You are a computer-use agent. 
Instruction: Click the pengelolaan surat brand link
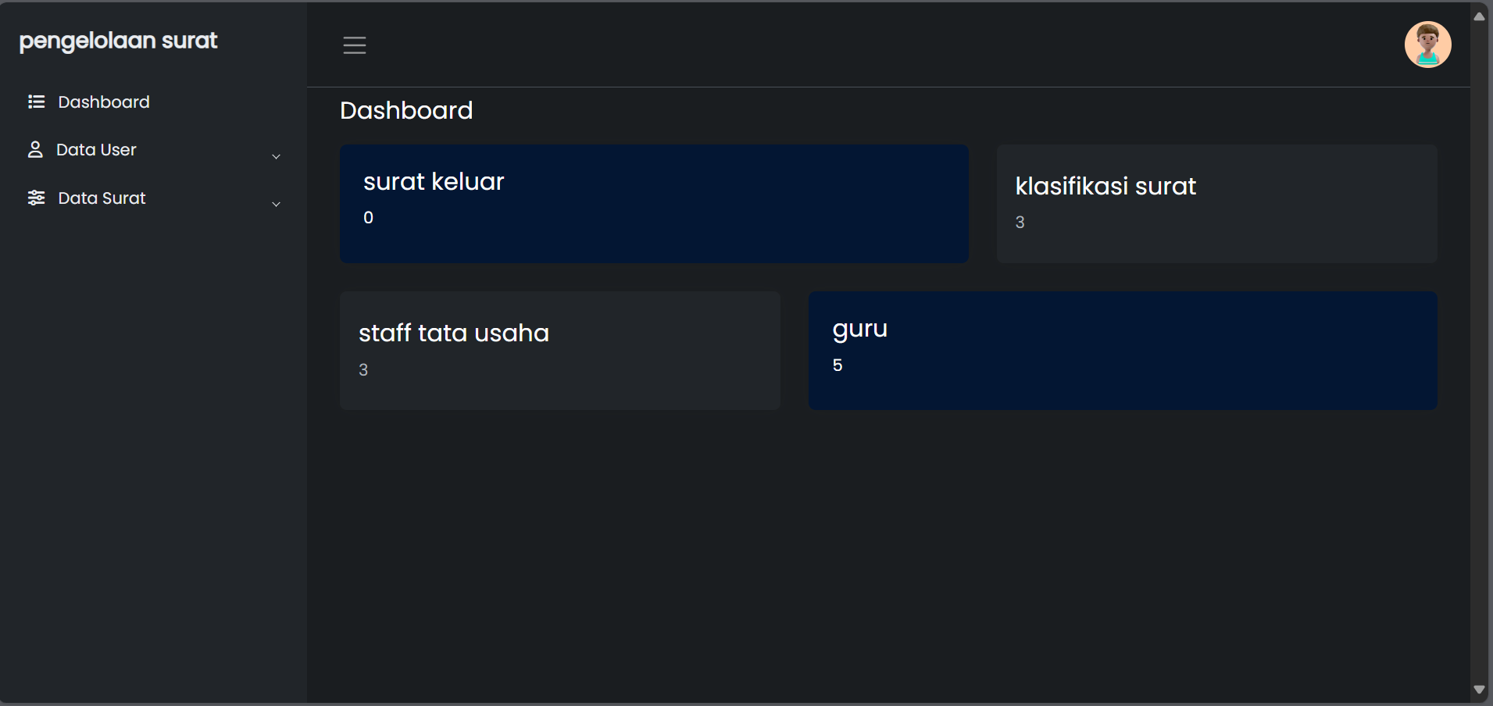click(x=118, y=41)
